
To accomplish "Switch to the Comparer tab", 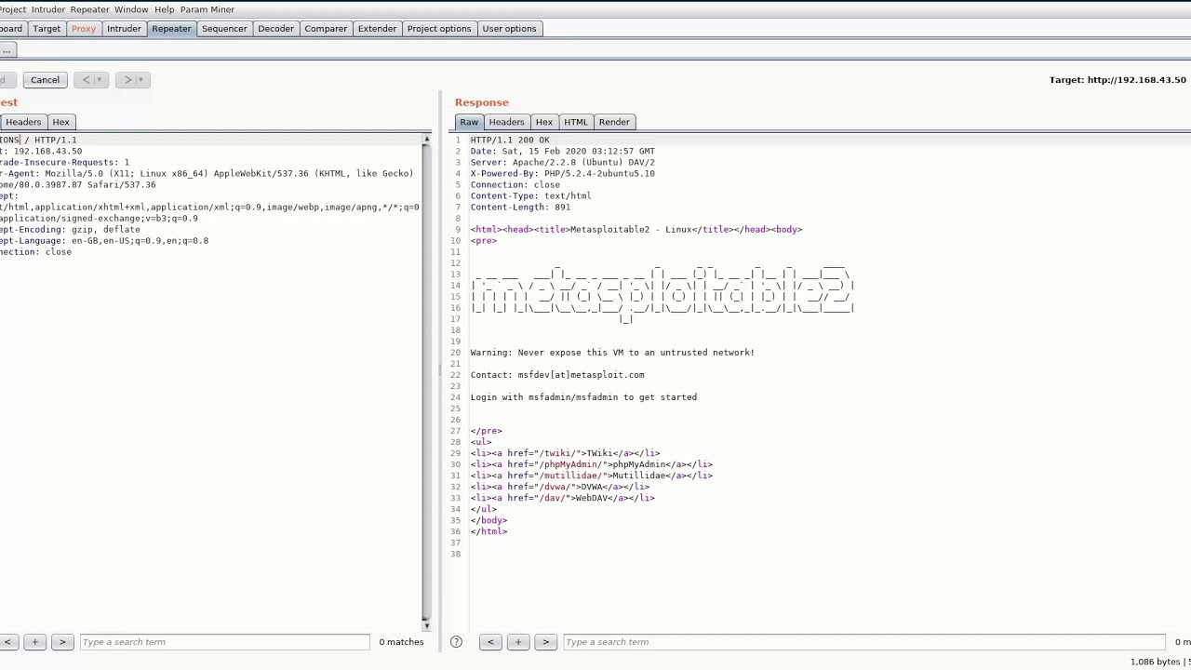I will [x=326, y=29].
